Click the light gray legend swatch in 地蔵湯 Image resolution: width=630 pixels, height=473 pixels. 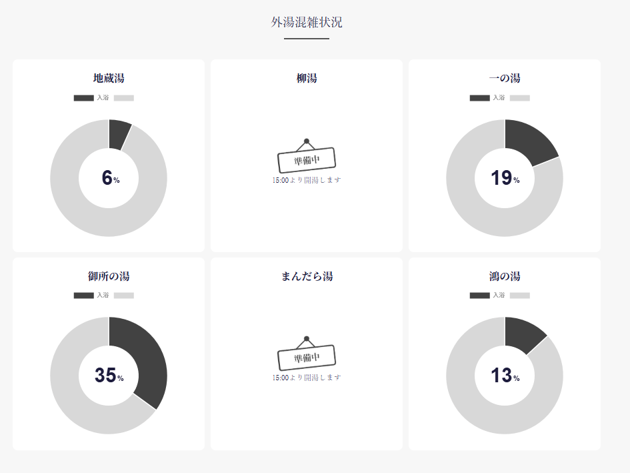coord(123,98)
